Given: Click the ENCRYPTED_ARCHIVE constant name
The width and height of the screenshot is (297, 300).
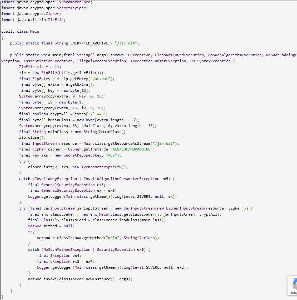Looking at the screenshot, I should point(89,43).
